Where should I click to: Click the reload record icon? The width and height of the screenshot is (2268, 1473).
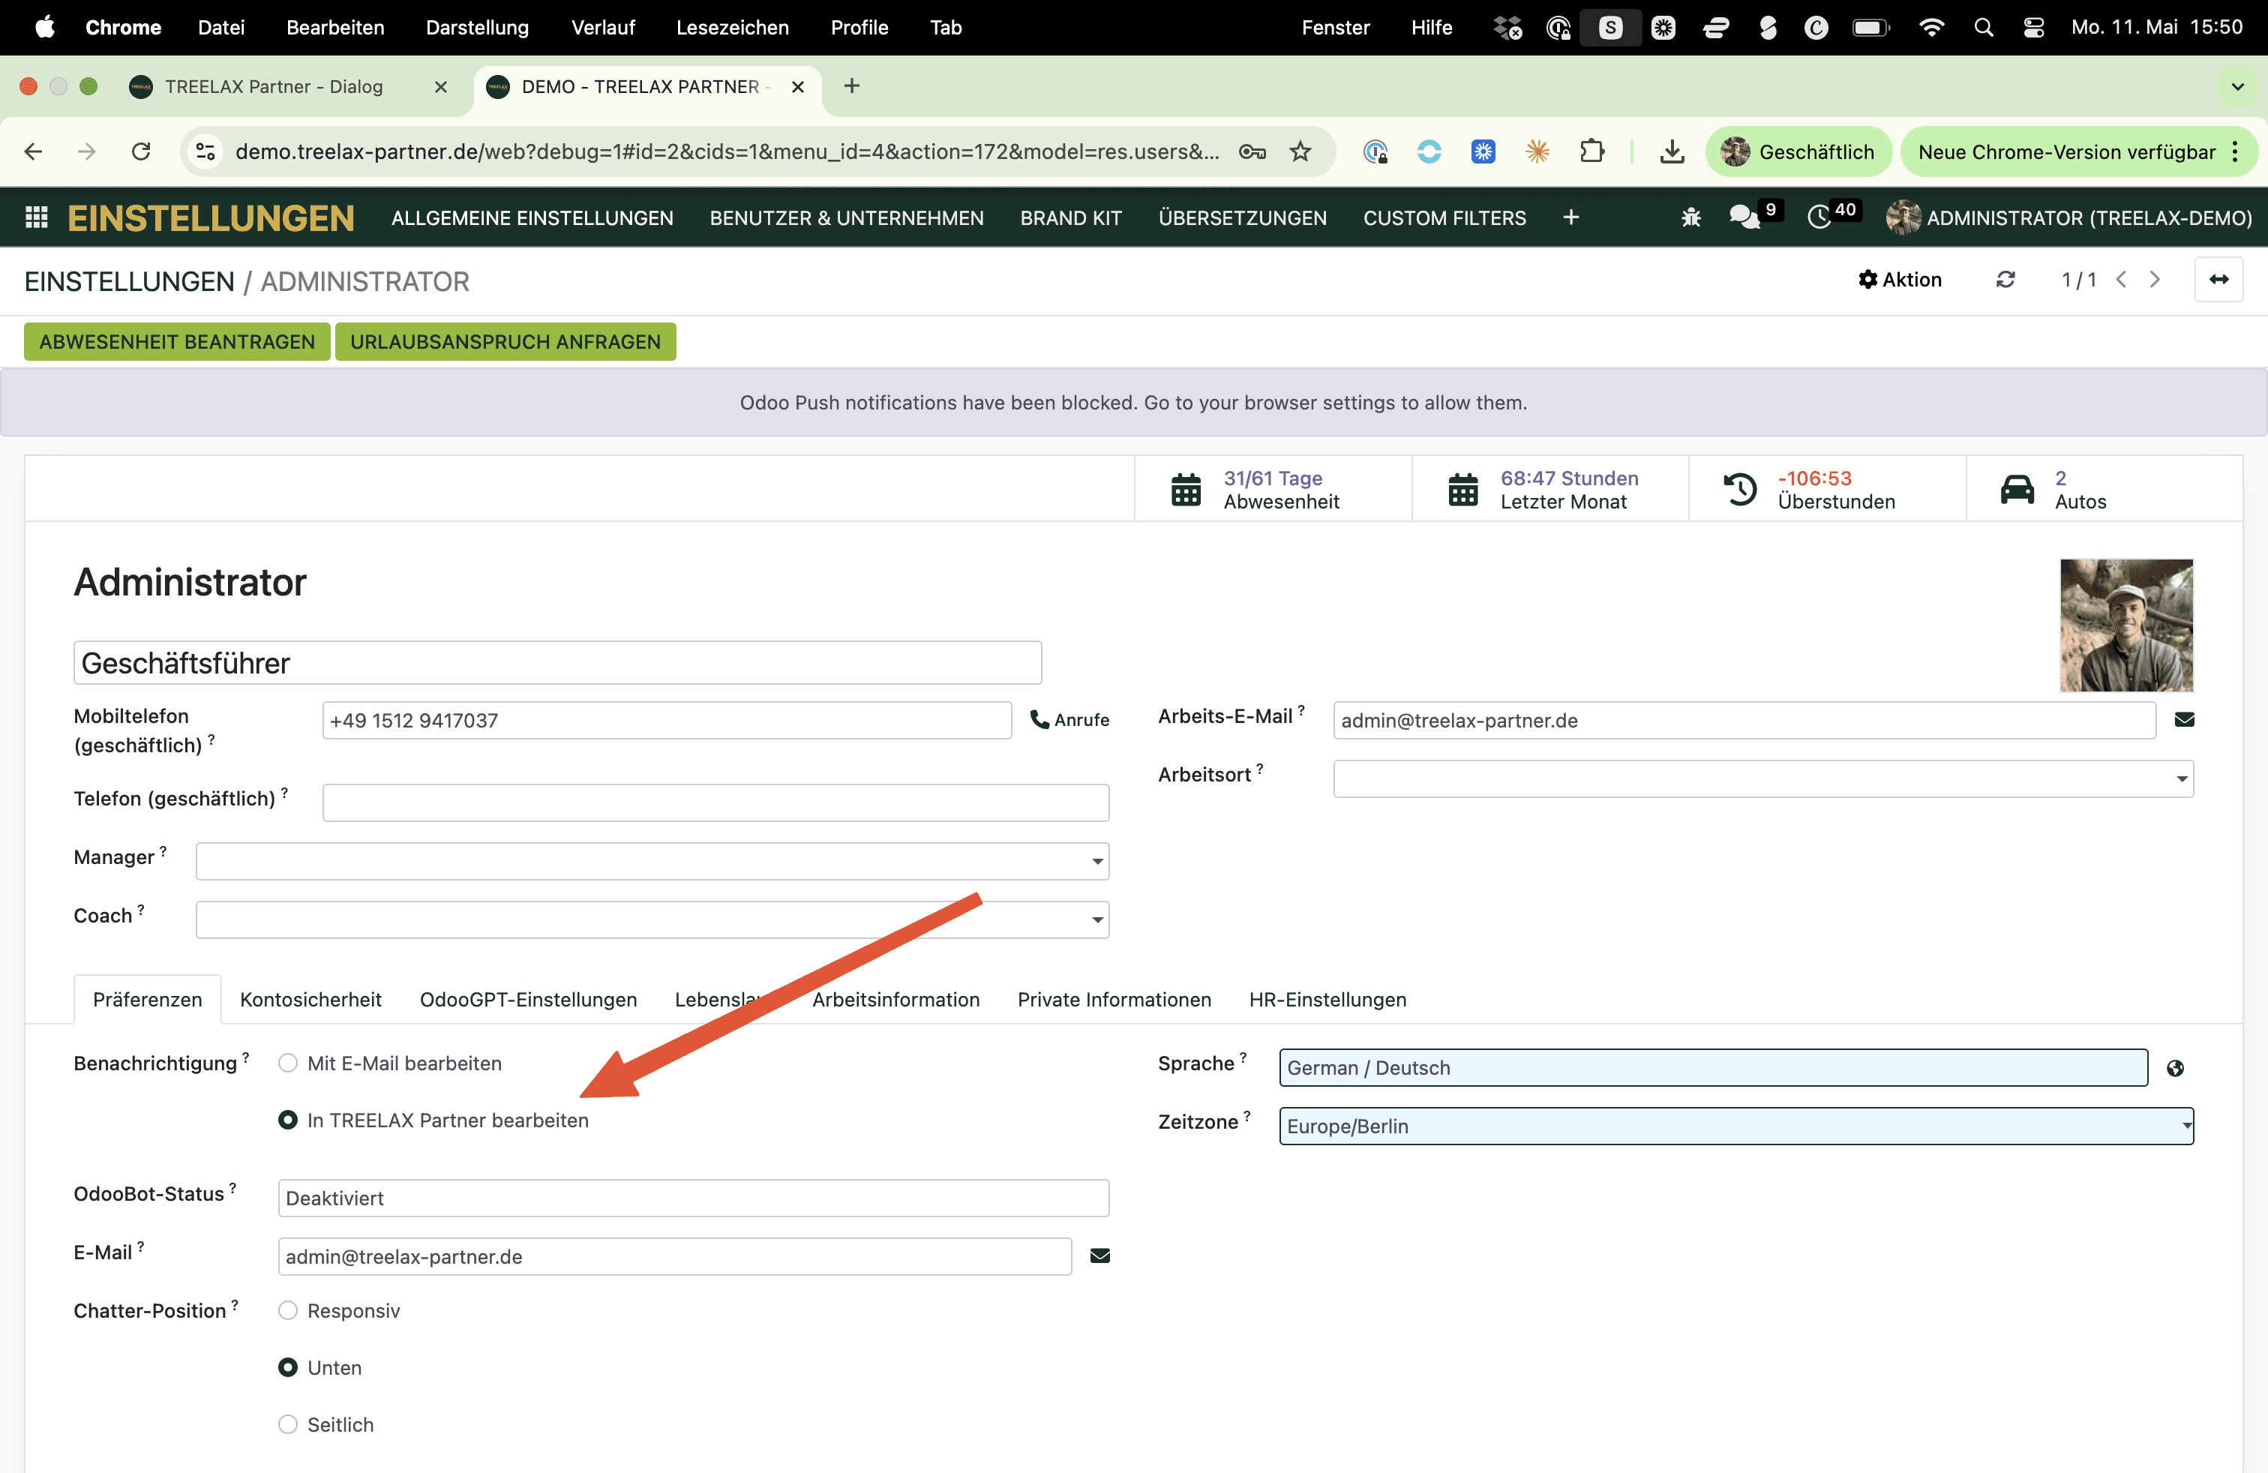click(2006, 279)
